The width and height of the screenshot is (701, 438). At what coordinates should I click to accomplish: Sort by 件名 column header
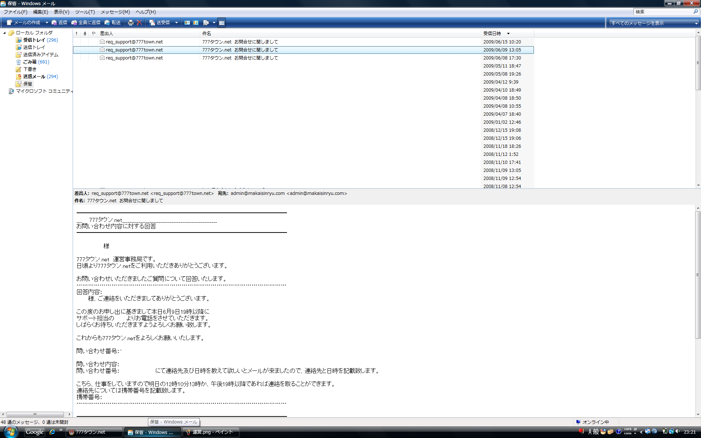pyautogui.click(x=341, y=34)
